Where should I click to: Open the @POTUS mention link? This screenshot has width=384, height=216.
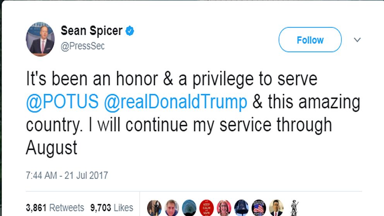(62, 102)
